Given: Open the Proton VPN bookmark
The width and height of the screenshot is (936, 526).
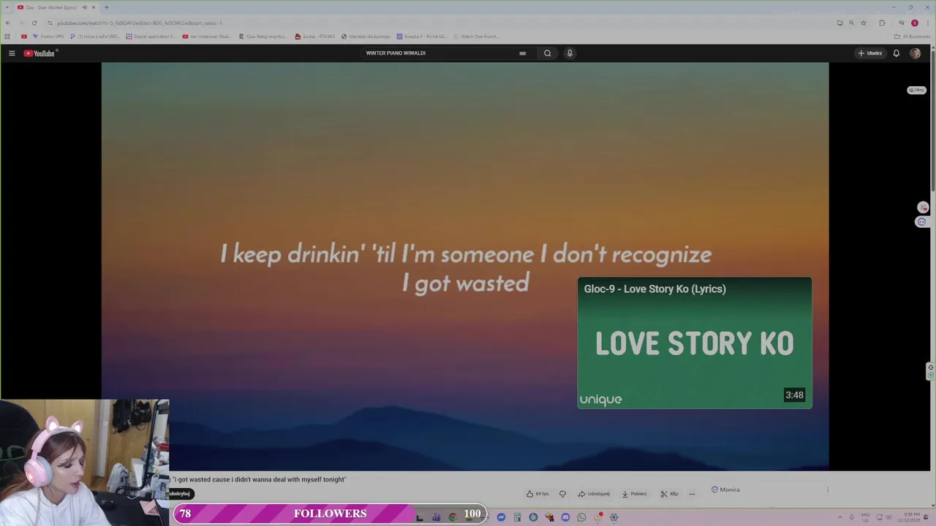Looking at the screenshot, I should coord(48,37).
